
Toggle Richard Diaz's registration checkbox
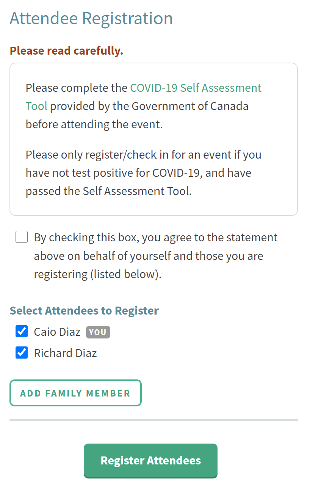(x=21, y=353)
